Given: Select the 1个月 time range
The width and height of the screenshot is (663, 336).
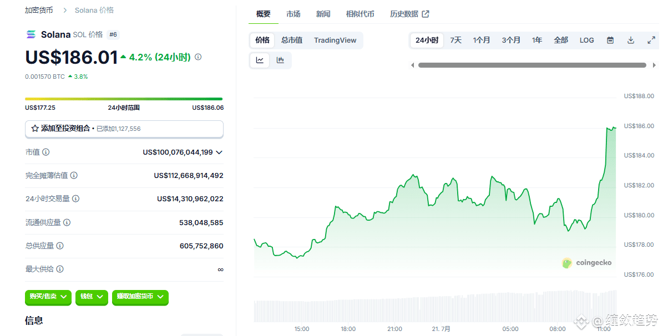Looking at the screenshot, I should click(481, 40).
